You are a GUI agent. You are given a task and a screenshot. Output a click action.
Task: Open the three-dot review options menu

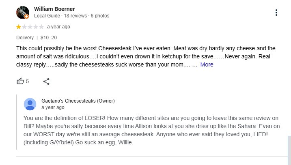click(276, 13)
